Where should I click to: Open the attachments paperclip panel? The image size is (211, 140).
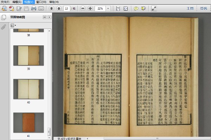coord(4,27)
